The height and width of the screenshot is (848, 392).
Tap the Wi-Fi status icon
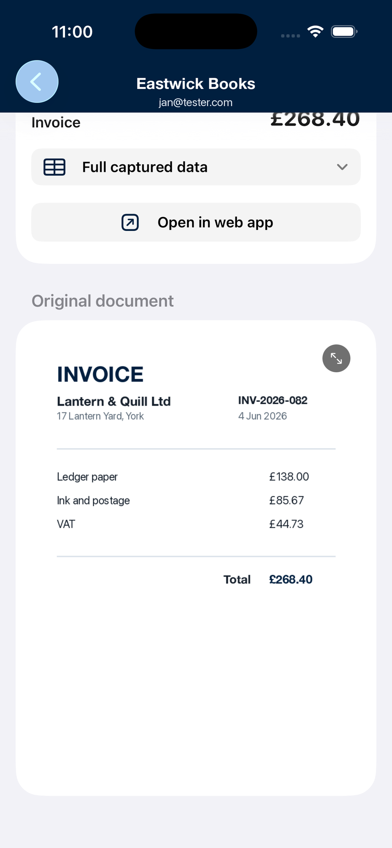click(315, 32)
